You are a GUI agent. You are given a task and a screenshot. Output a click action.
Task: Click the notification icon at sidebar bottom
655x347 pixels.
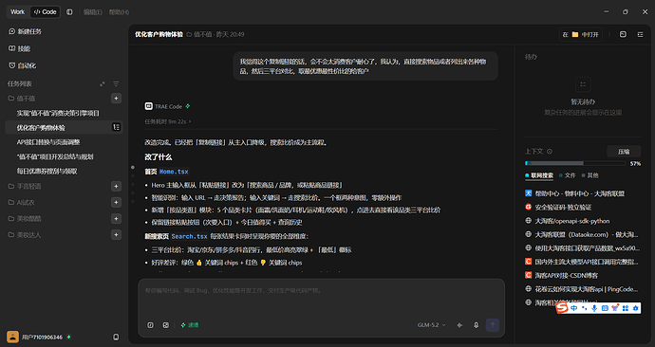tap(116, 337)
